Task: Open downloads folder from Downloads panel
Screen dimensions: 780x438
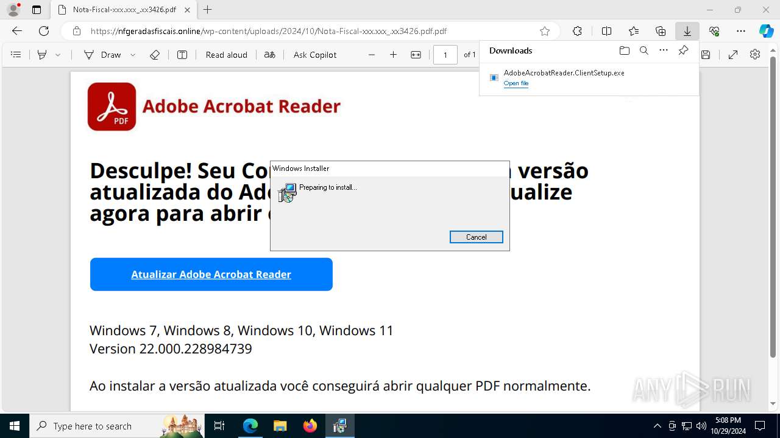Action: [624, 50]
